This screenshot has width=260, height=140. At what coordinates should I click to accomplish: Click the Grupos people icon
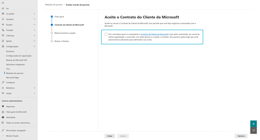(x=3, y=25)
